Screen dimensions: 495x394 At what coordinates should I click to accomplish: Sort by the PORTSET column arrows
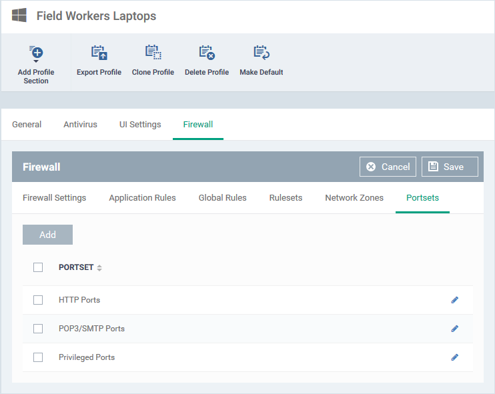[99, 268]
